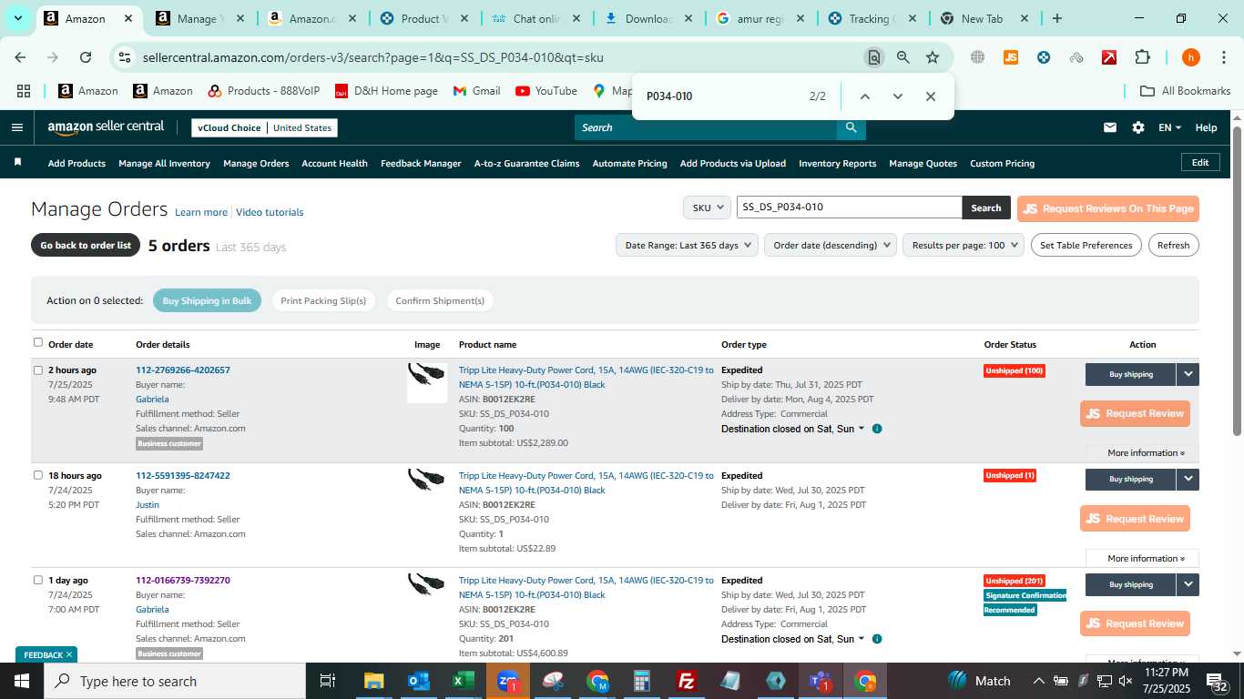Expand Buy shipping arrow for order 112-2769266-4202657
The width and height of the screenshot is (1244, 699).
[1188, 374]
